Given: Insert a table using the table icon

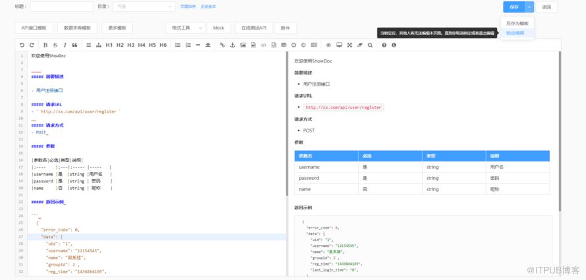Looking at the screenshot, I should (284, 45).
